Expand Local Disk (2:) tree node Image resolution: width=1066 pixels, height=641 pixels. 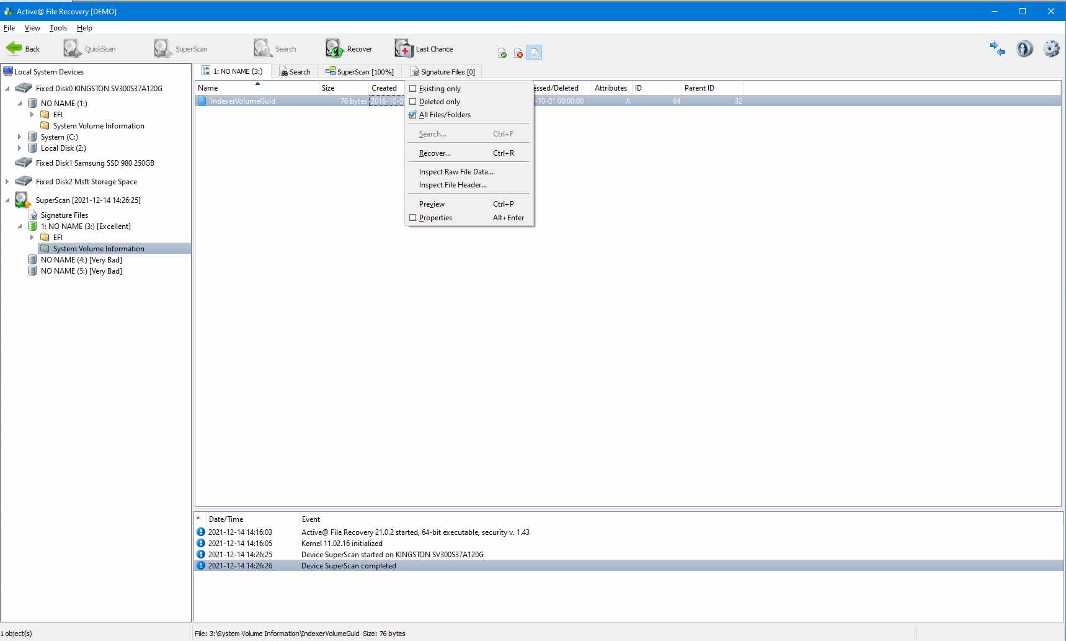tap(20, 148)
